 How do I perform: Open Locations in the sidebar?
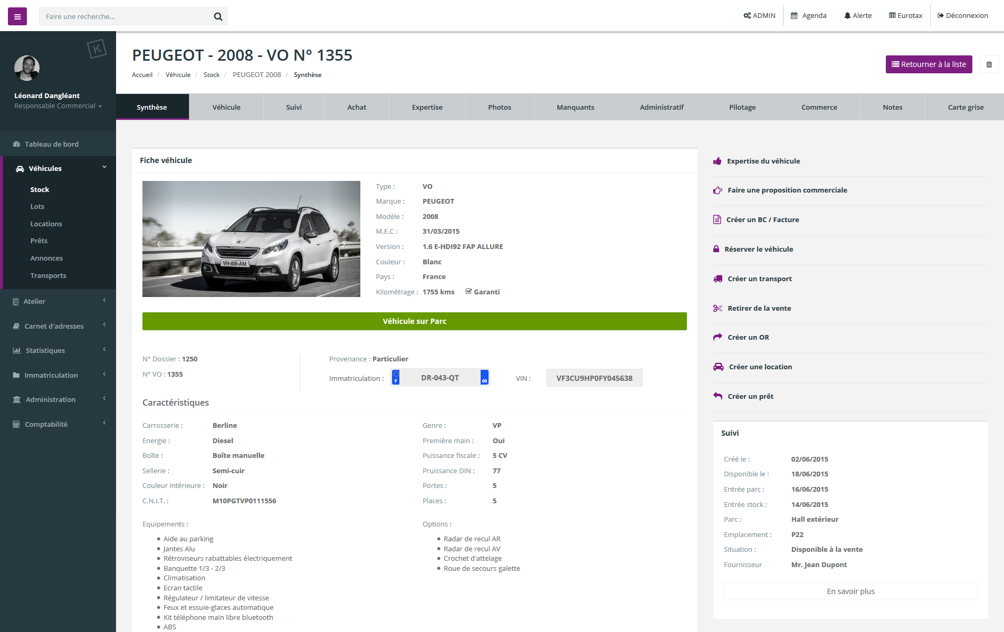(46, 224)
